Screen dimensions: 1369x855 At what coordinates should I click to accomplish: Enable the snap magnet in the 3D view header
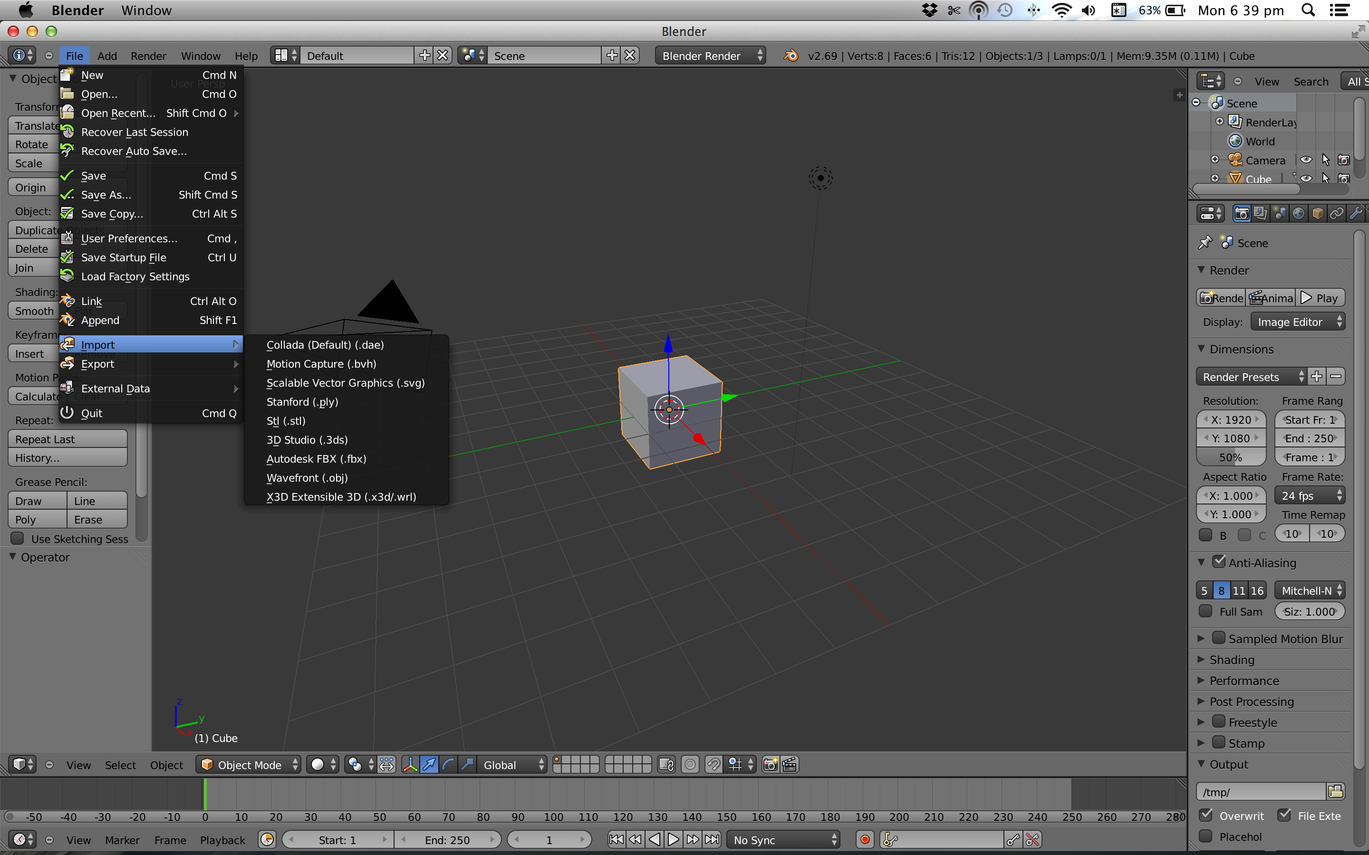point(714,765)
